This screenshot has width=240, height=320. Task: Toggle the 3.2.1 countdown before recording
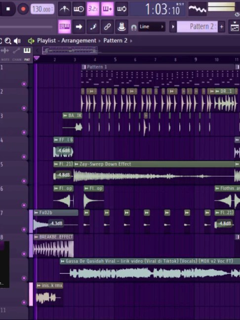pyautogui.click(x=93, y=9)
